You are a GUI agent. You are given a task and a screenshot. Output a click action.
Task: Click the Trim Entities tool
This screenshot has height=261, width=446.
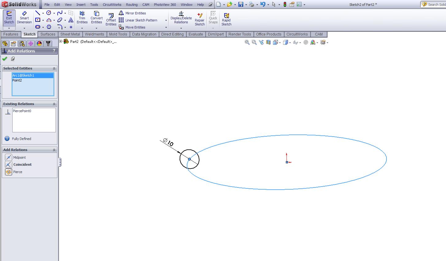point(82,17)
